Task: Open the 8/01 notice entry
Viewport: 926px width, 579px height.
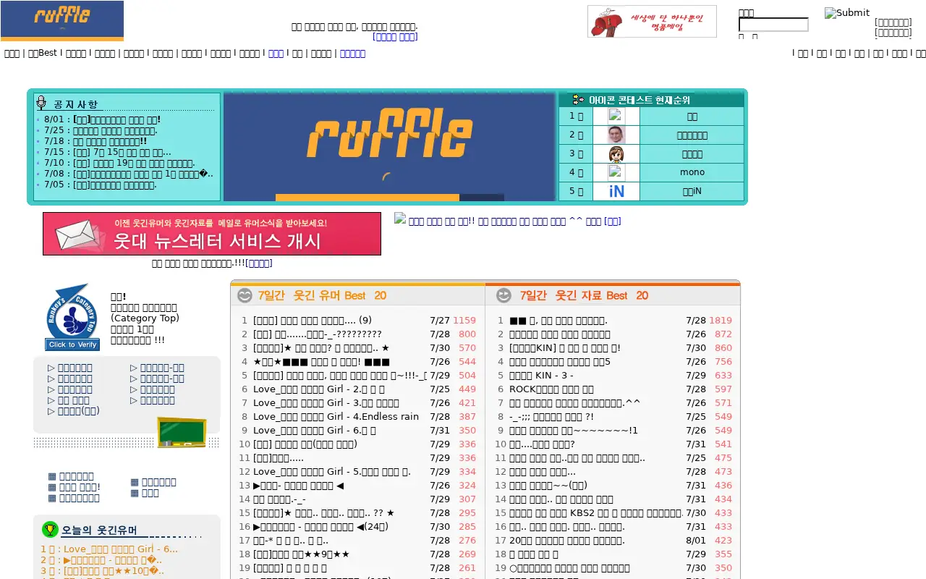Action: (103, 119)
